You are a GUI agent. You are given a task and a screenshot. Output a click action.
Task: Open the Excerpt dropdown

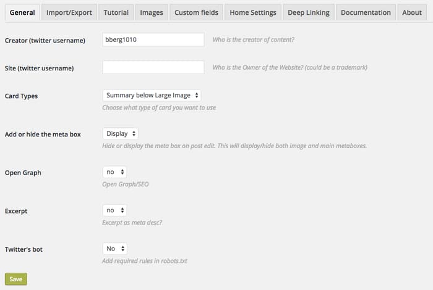[x=114, y=210]
